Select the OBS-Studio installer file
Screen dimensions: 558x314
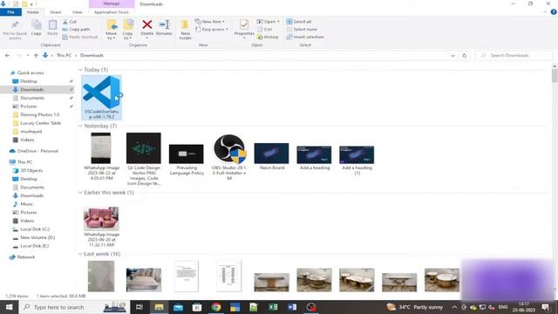(229, 157)
